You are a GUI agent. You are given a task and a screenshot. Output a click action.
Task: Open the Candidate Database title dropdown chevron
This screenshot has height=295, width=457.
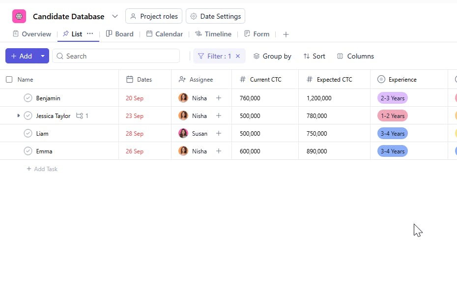(115, 16)
